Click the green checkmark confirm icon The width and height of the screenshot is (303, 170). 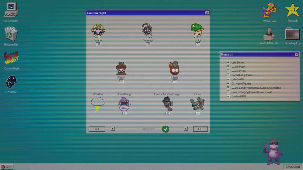165,129
